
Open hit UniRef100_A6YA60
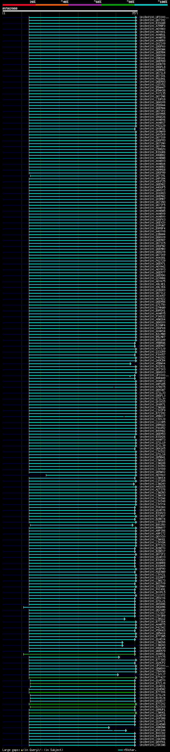(152, 29)
